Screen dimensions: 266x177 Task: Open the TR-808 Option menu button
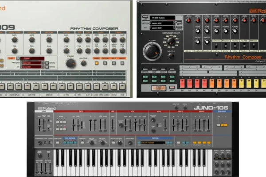coord(145,69)
